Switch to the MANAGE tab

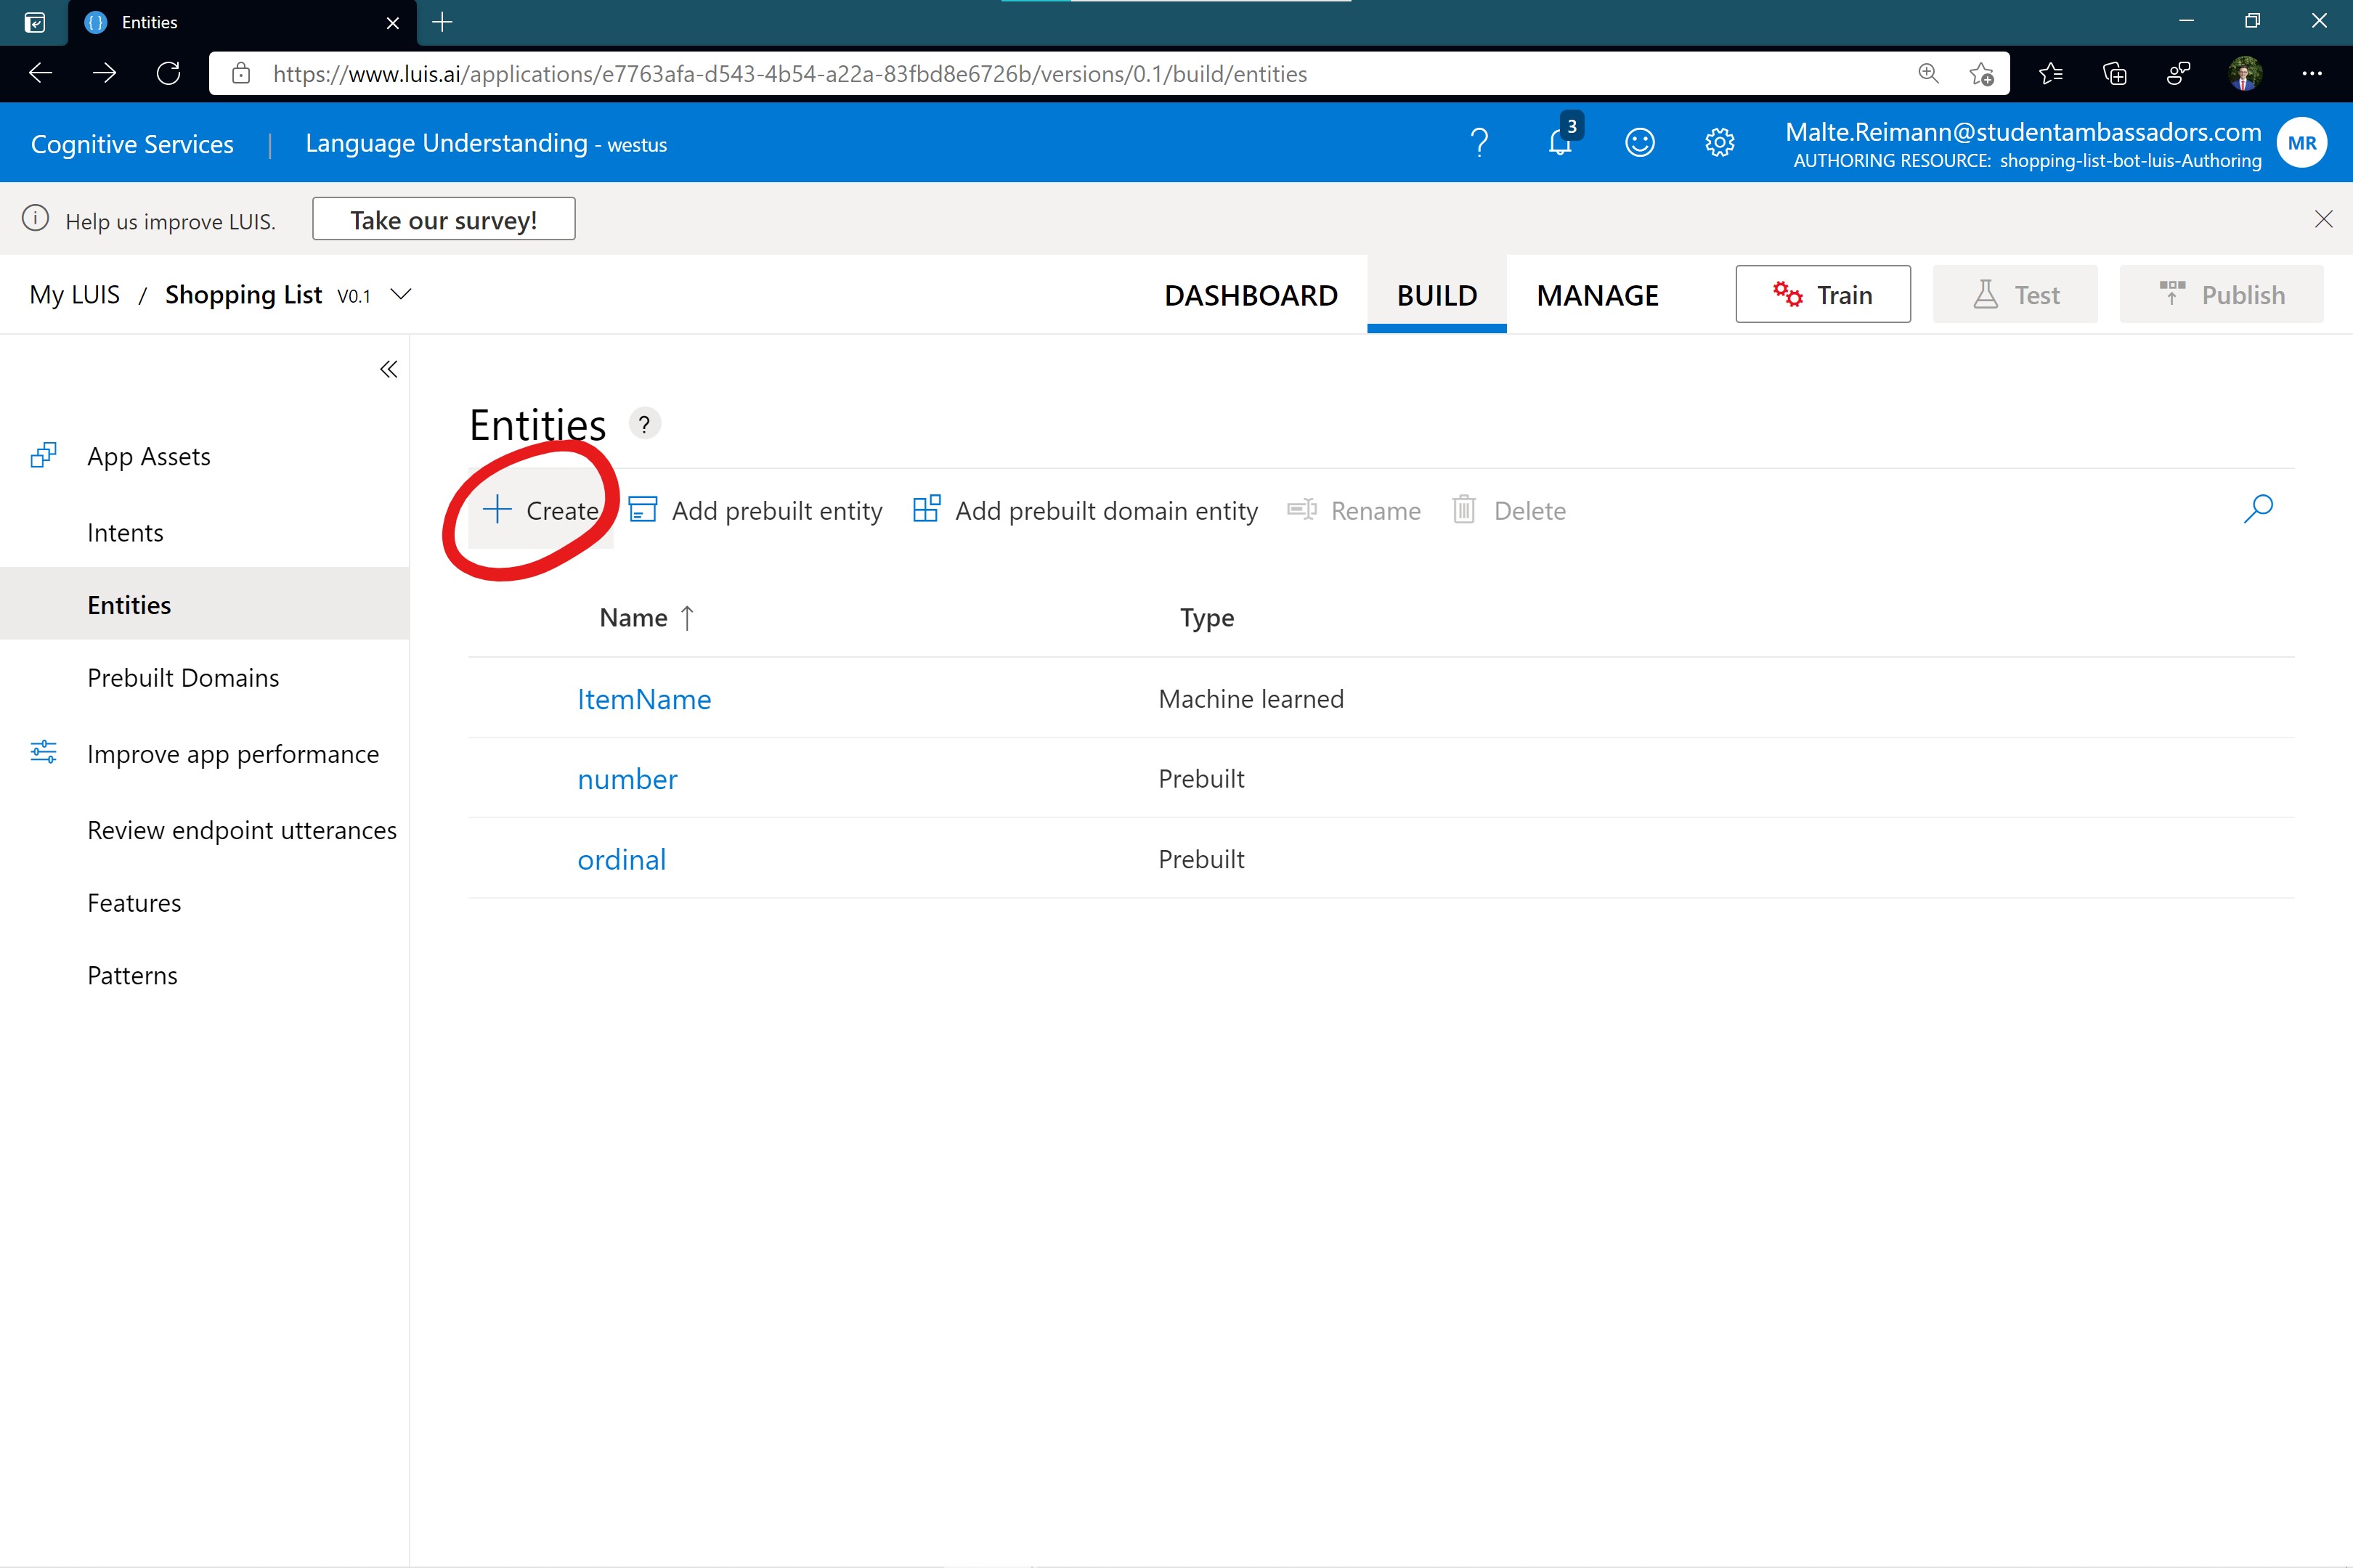point(1597,295)
